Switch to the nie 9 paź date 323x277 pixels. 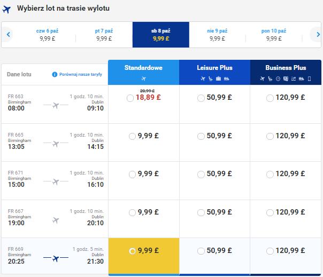[217, 35]
